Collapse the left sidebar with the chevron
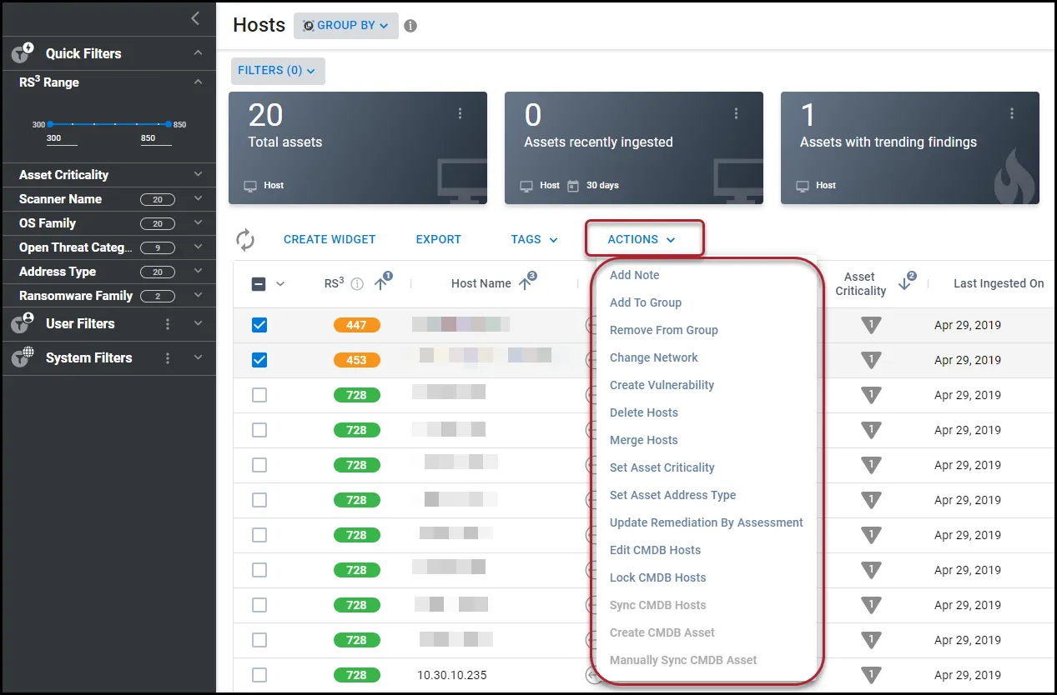 click(195, 18)
